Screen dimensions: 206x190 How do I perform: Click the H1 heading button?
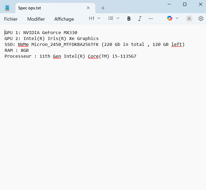(92, 19)
